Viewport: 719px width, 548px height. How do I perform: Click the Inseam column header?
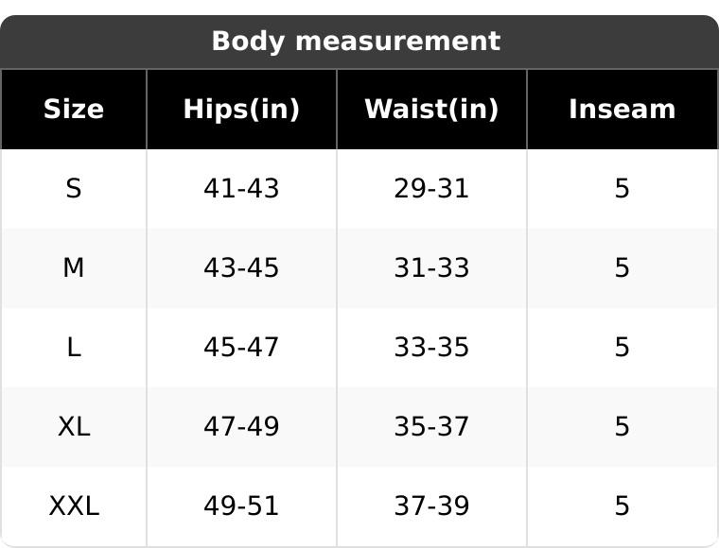[x=622, y=110]
